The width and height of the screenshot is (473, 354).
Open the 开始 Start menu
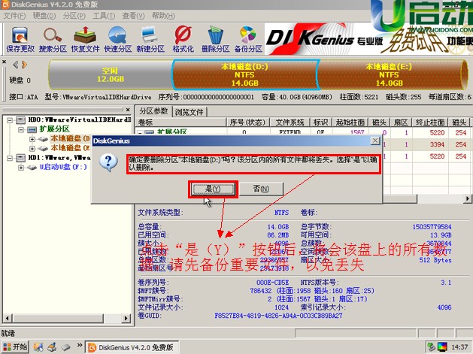point(15,347)
